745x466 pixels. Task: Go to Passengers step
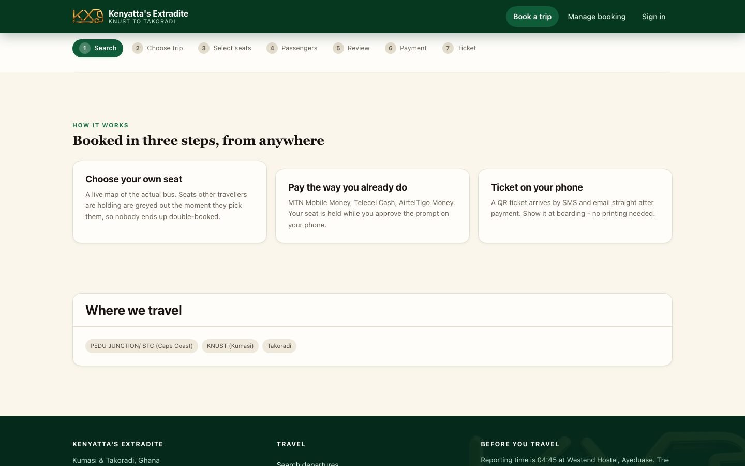point(292,48)
